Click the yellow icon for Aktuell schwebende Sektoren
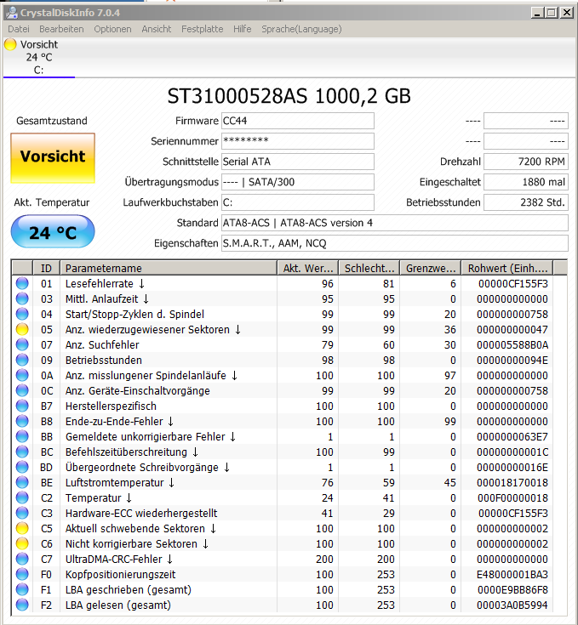Viewport: 578px width, 625px height. pos(22,528)
